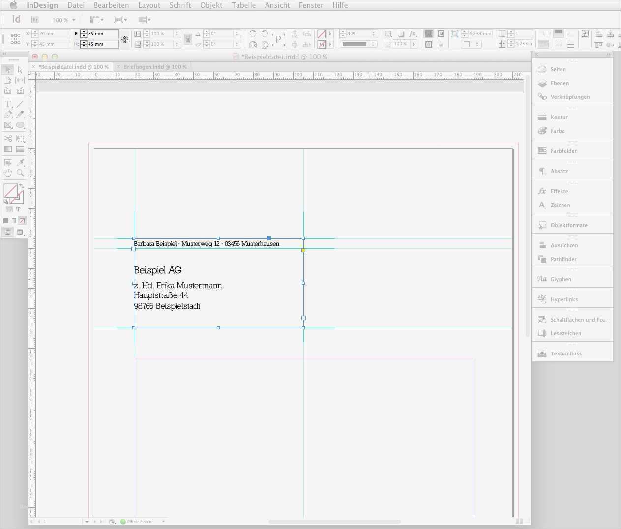The width and height of the screenshot is (621, 529).
Task: Show the Glyphen panel
Action: point(561,279)
